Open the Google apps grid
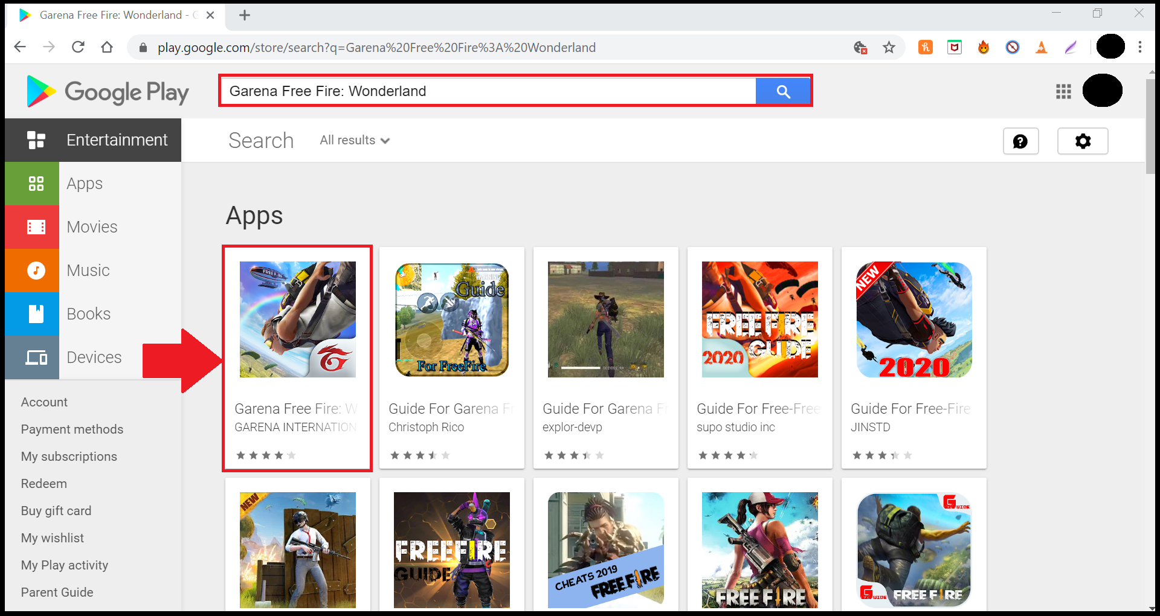This screenshot has width=1160, height=616. (x=1063, y=91)
